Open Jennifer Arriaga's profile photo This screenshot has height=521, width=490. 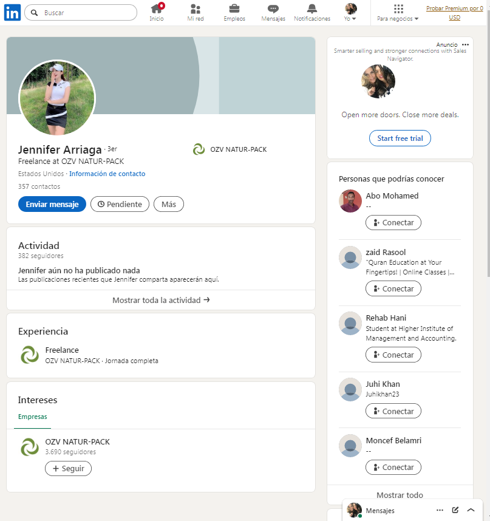coord(57,98)
